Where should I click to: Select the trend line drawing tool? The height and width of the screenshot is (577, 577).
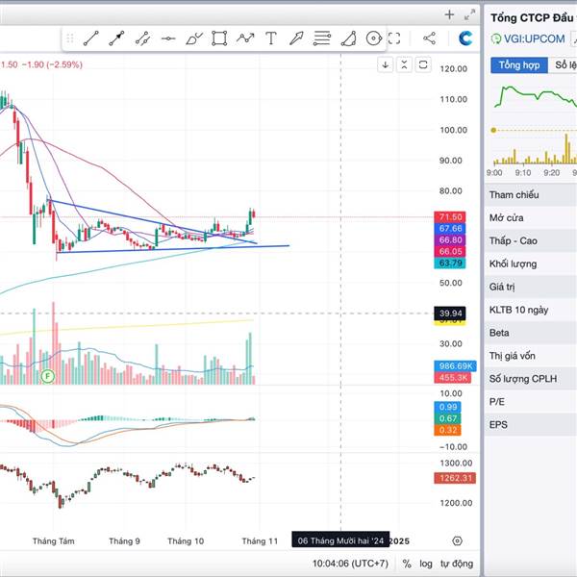pos(91,38)
